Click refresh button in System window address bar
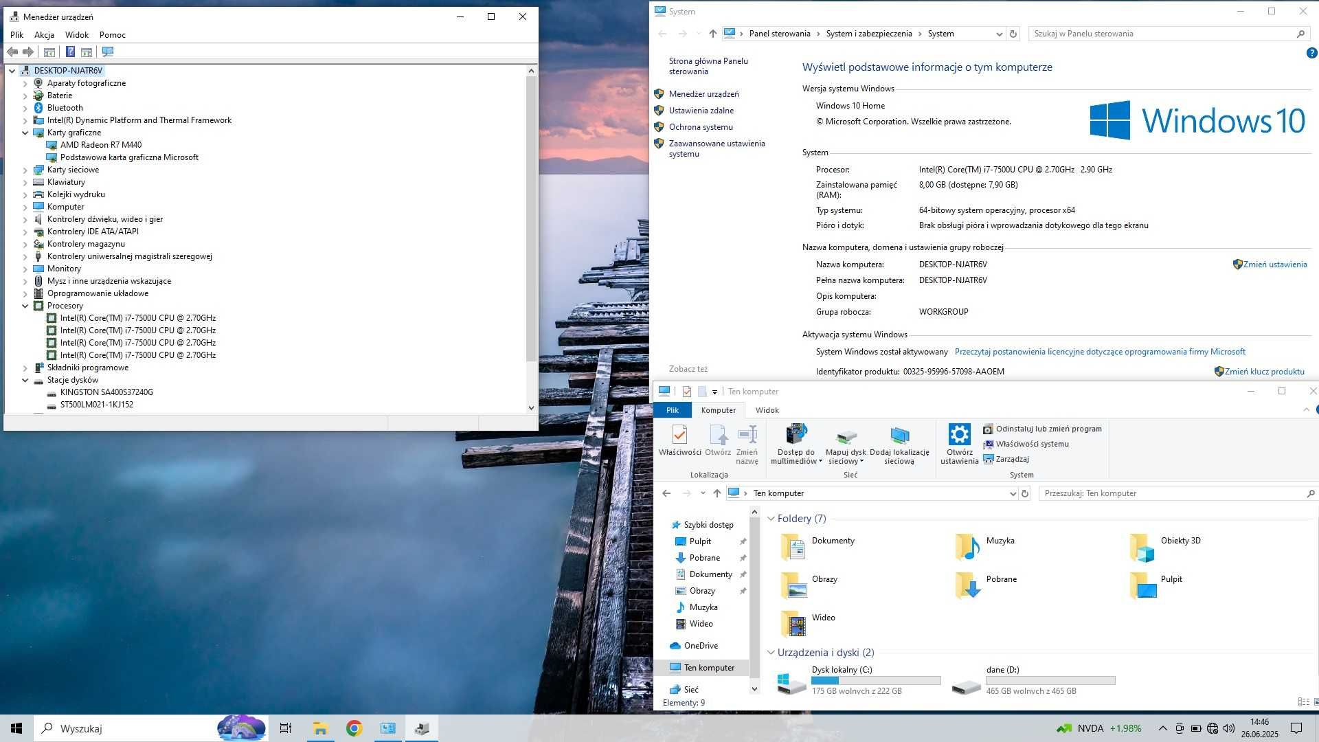Viewport: 1319px width, 742px height. pos(1013,34)
